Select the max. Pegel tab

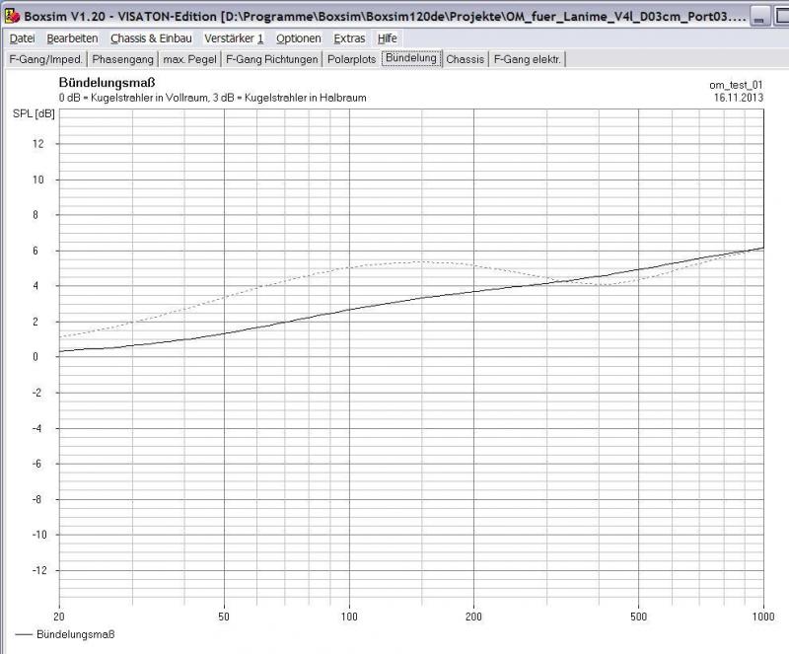click(190, 59)
